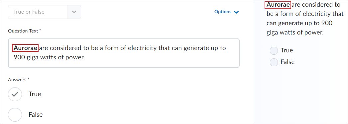Viewport: 348px width, 124px height.
Task: Click the True label in the preview pane
Action: coord(287,50)
